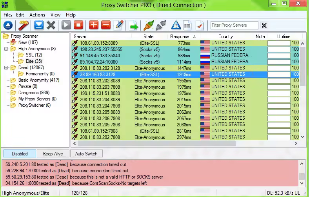Click the red minus remove proxy icon
The image size is (309, 197).
pyautogui.click(x=105, y=26)
